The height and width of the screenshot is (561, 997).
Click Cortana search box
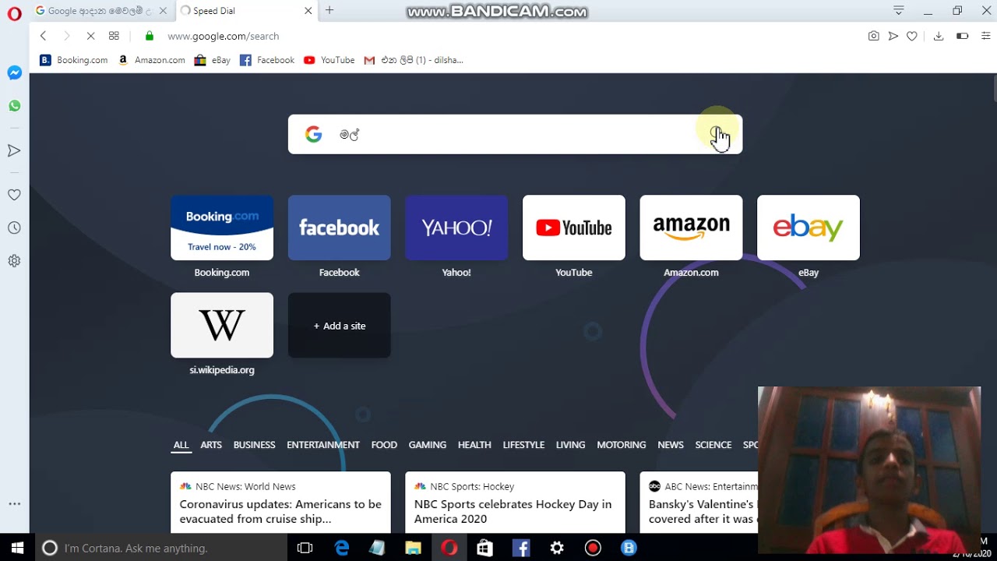pos(161,548)
